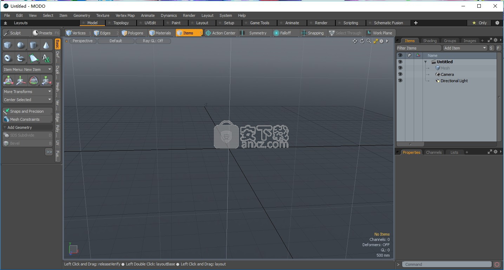Screen dimensions: 504x270
Task: Select the Cube primitive tool
Action: (8, 45)
